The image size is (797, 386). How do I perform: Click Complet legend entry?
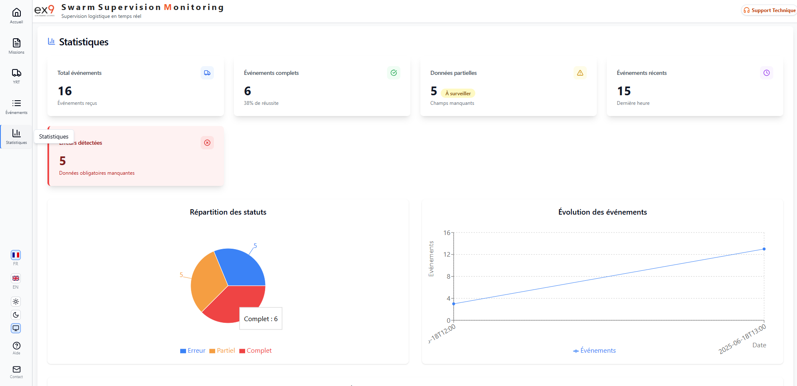click(x=256, y=351)
